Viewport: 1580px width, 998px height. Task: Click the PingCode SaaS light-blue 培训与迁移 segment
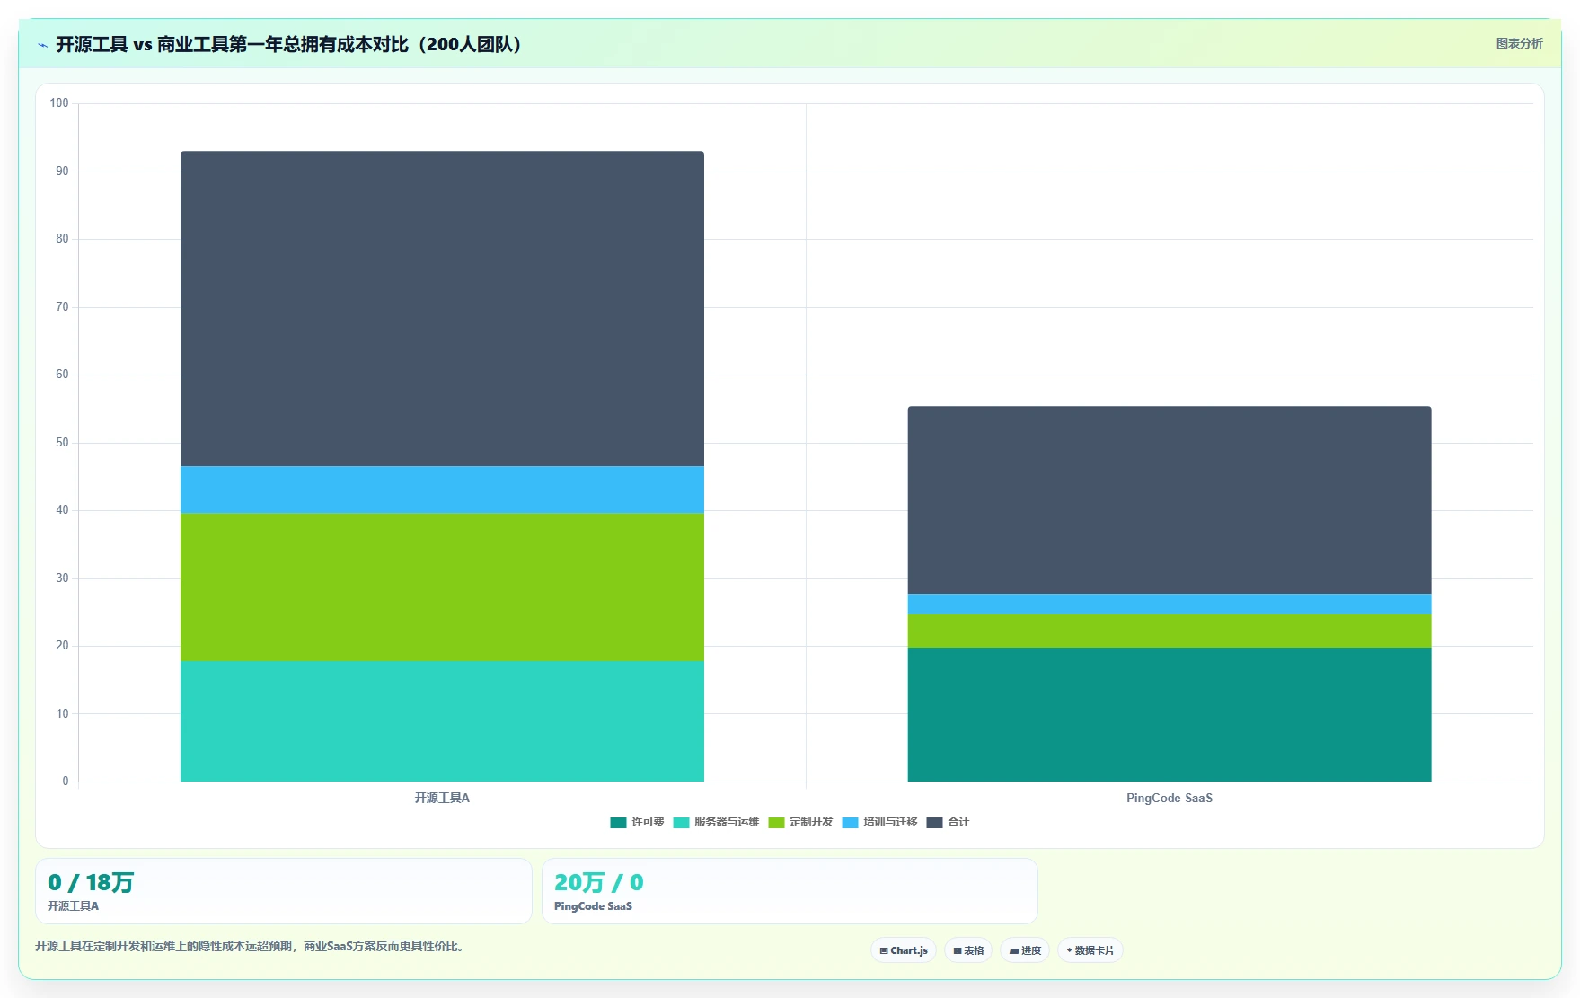pos(1170,604)
